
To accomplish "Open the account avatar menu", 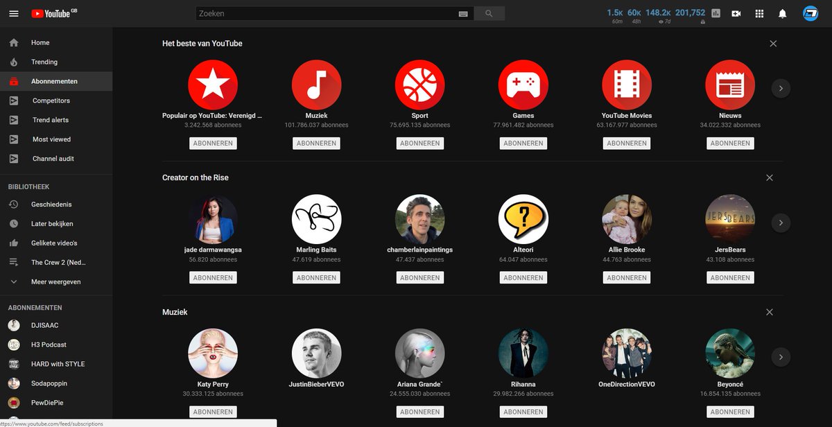I will 811,13.
